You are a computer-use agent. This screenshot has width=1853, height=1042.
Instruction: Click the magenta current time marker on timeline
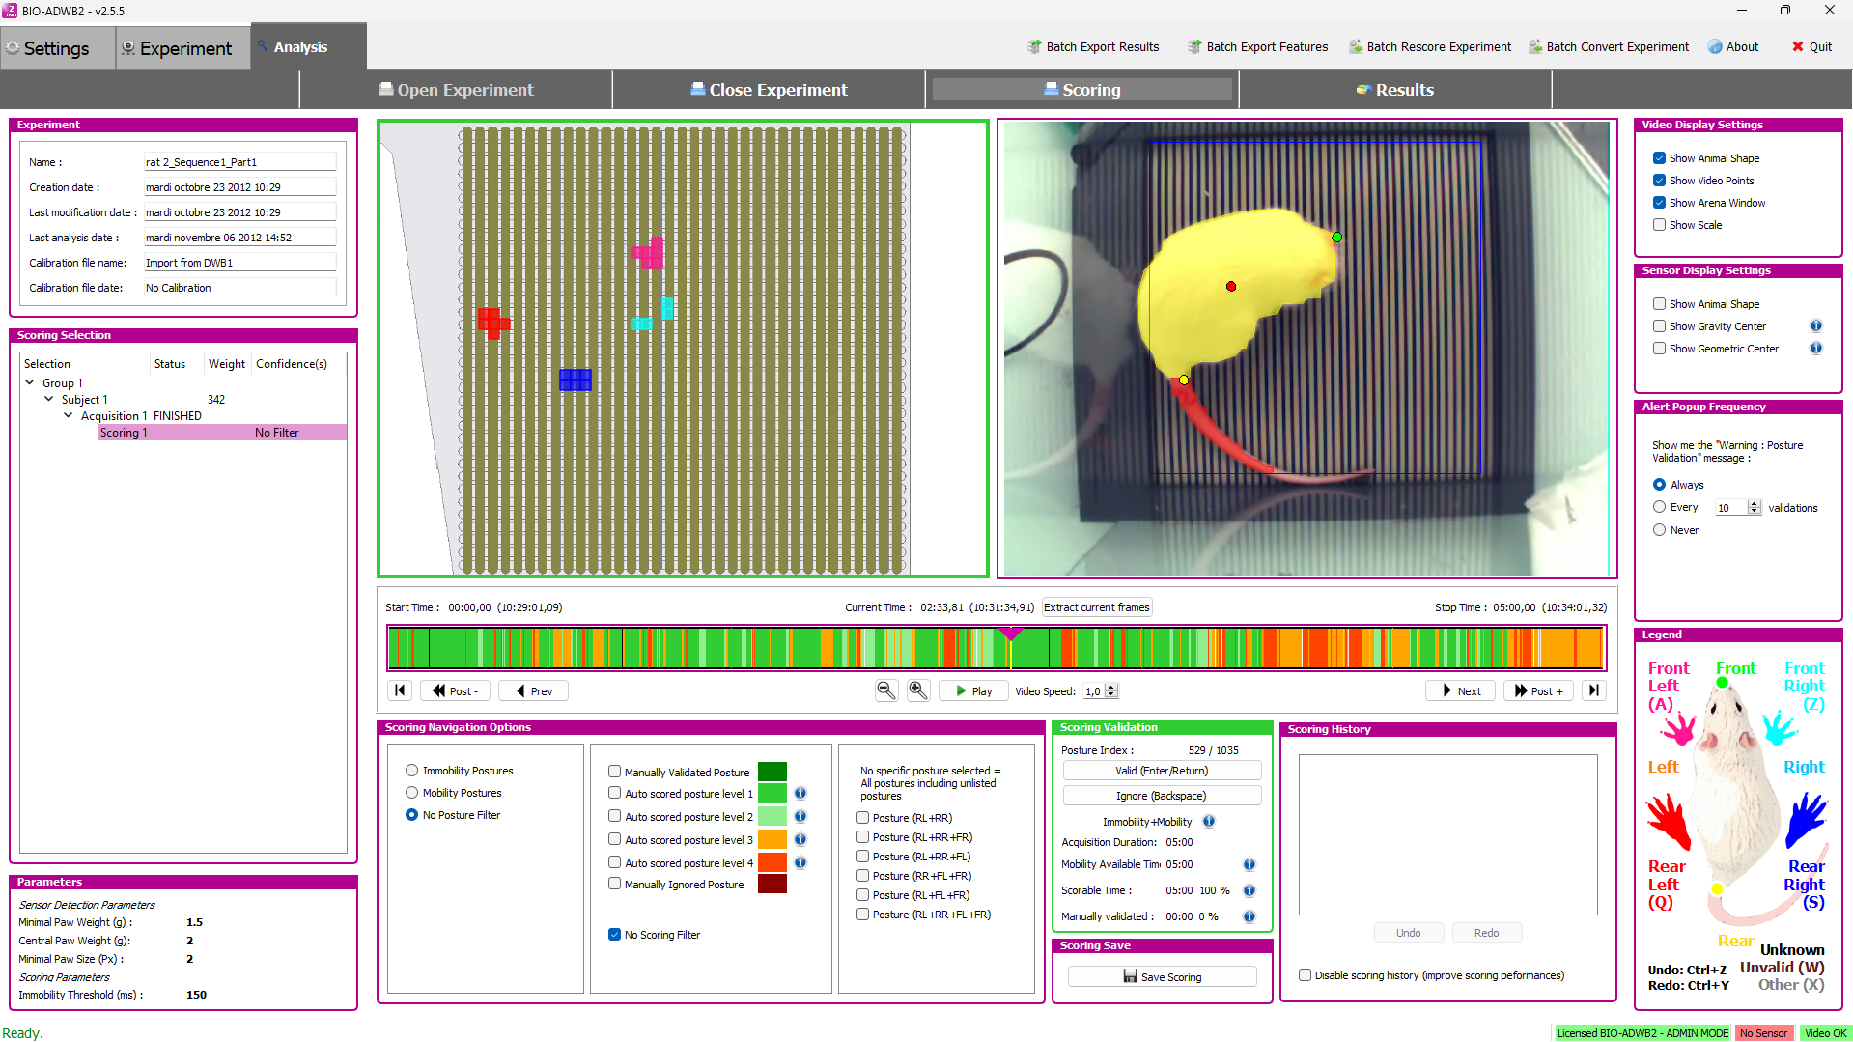pos(1011,634)
